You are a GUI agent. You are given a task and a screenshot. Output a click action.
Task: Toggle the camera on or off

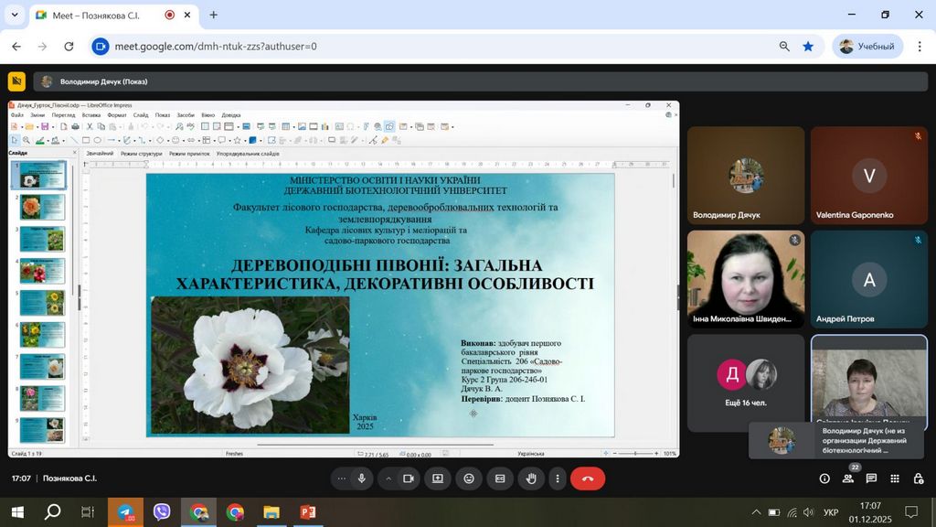click(409, 479)
